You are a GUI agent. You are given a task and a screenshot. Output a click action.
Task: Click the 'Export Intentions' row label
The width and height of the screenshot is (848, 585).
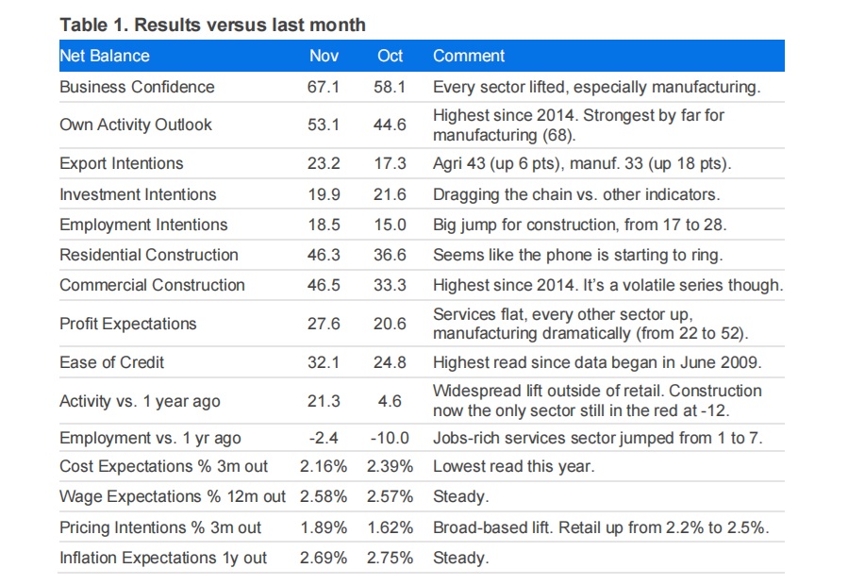click(x=123, y=163)
